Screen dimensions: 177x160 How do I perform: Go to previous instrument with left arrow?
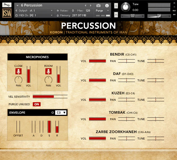(85, 5)
